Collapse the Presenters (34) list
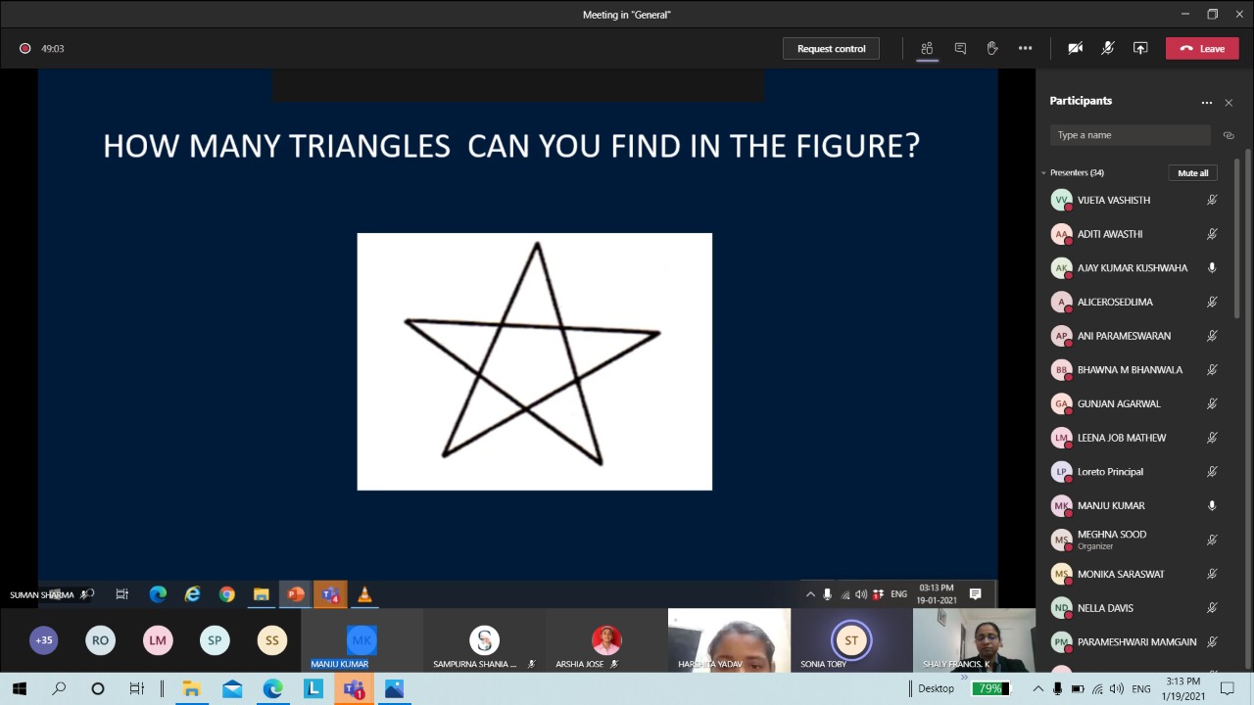Screen dimensions: 1254x705 (1044, 173)
